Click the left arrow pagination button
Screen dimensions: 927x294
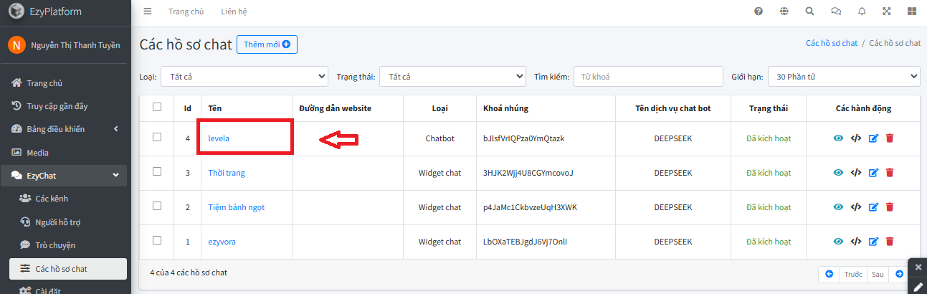point(829,274)
